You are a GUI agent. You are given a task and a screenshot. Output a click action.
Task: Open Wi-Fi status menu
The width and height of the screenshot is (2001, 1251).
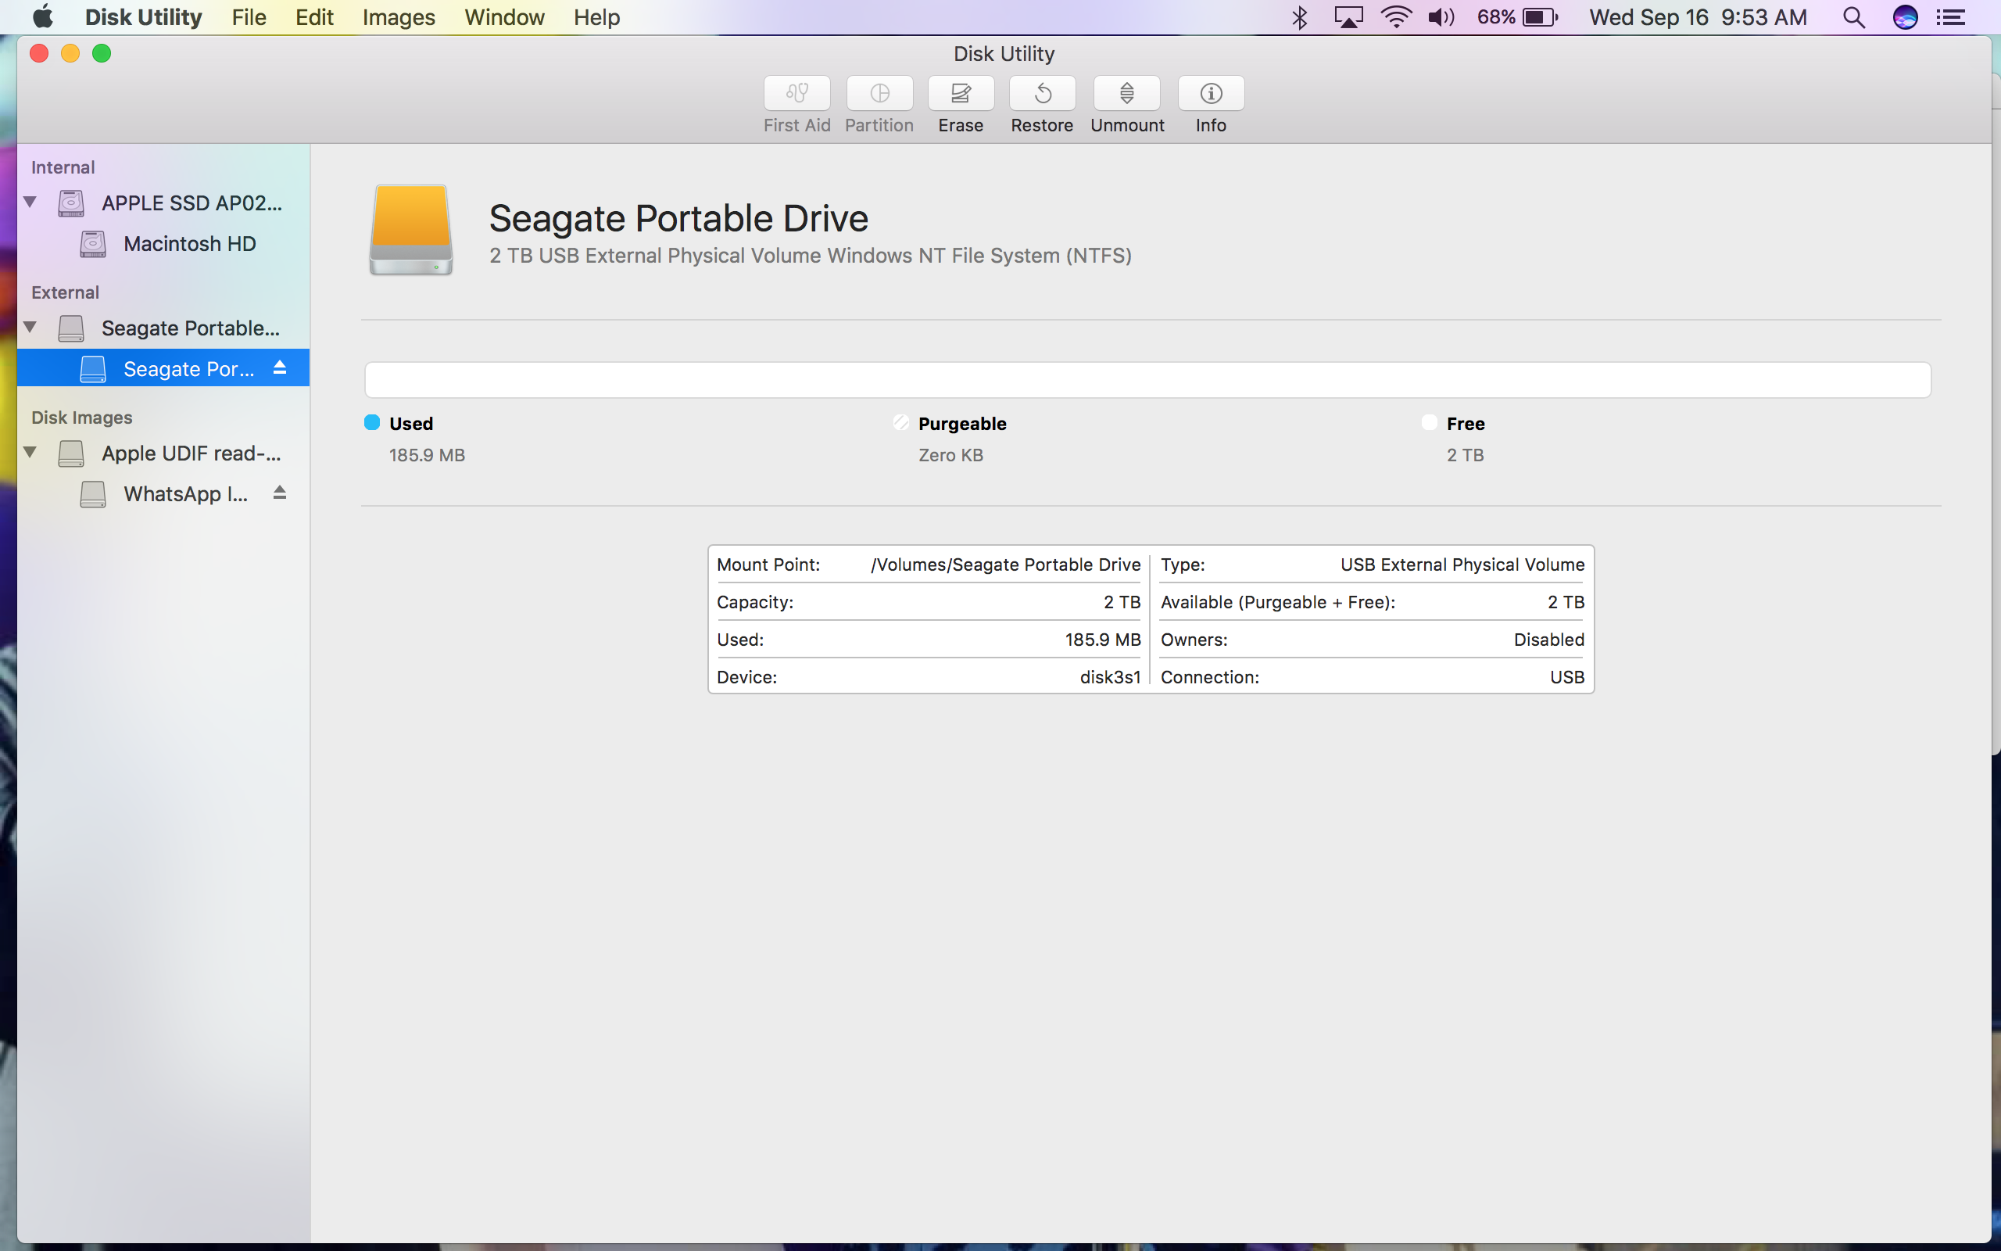1395,17
